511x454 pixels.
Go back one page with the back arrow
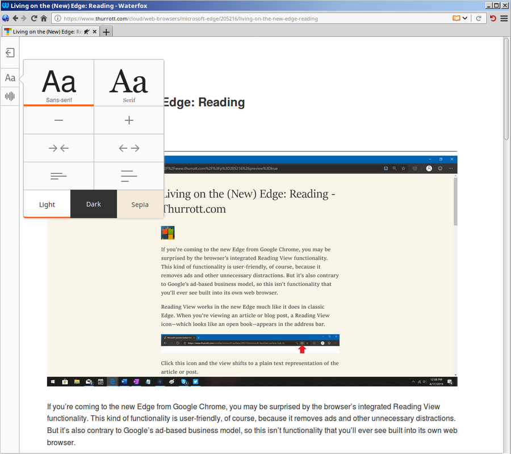[x=15, y=18]
